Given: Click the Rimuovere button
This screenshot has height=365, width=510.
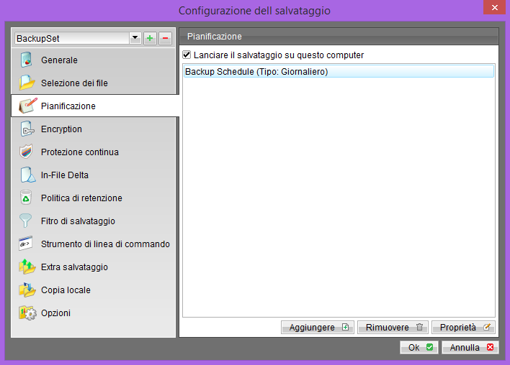Looking at the screenshot, I should pyautogui.click(x=393, y=328).
